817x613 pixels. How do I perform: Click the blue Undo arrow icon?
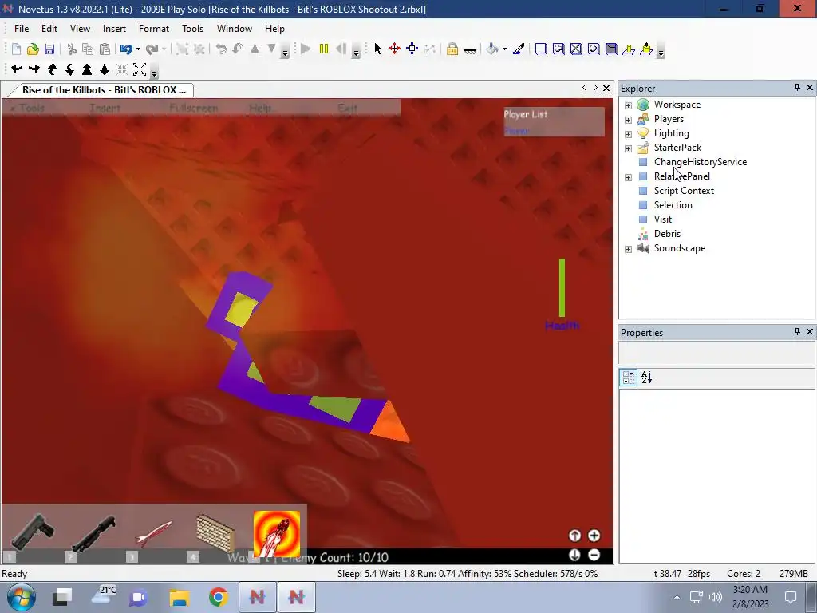coord(125,49)
